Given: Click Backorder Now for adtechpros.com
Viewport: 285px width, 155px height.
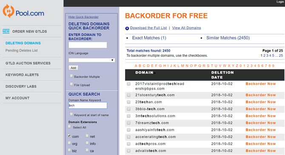Looking at the screenshot, I should pyautogui.click(x=261, y=144).
